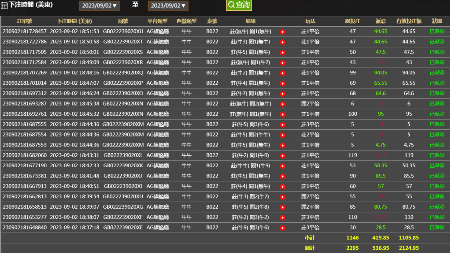Viewport: 450px width, 253px height.
Task: Play video for order 230902181687554
Action: 283,135
